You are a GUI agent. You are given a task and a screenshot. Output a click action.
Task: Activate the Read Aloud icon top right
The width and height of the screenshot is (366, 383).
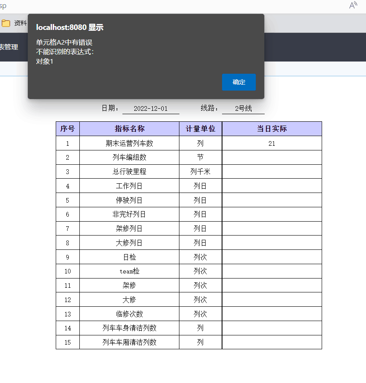353,5
